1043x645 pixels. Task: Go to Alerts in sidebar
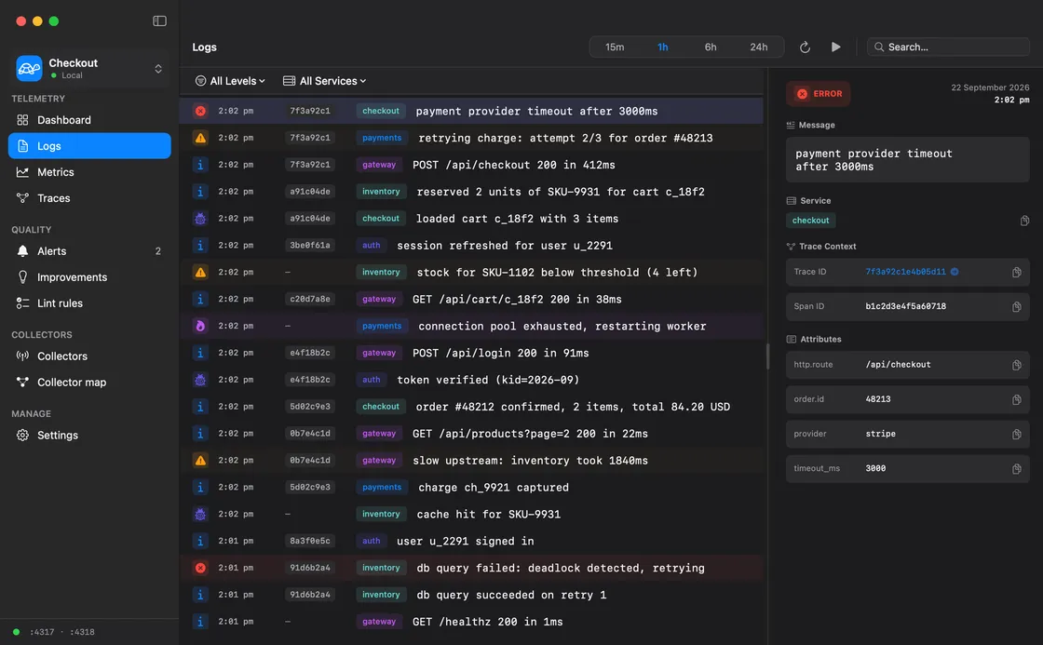pyautogui.click(x=89, y=250)
